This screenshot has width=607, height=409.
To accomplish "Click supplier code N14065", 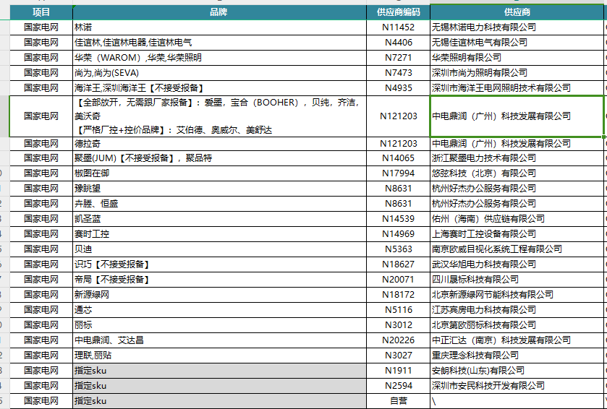I will tap(399, 158).
